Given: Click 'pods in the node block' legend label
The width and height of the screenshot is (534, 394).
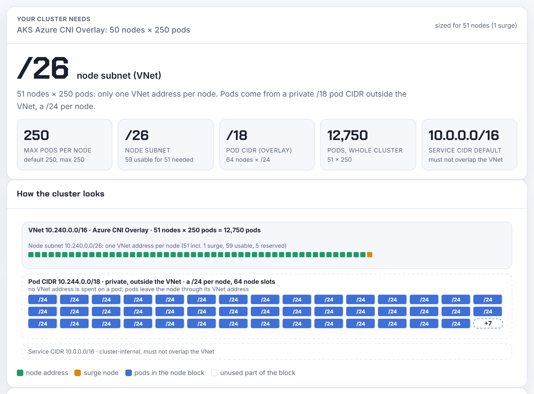Looking at the screenshot, I should coord(169,373).
